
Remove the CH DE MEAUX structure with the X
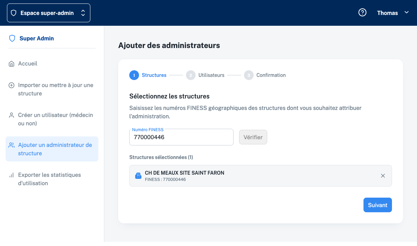pyautogui.click(x=383, y=176)
